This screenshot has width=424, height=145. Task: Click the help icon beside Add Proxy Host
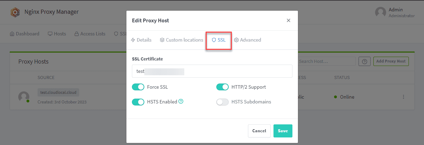coord(364,62)
